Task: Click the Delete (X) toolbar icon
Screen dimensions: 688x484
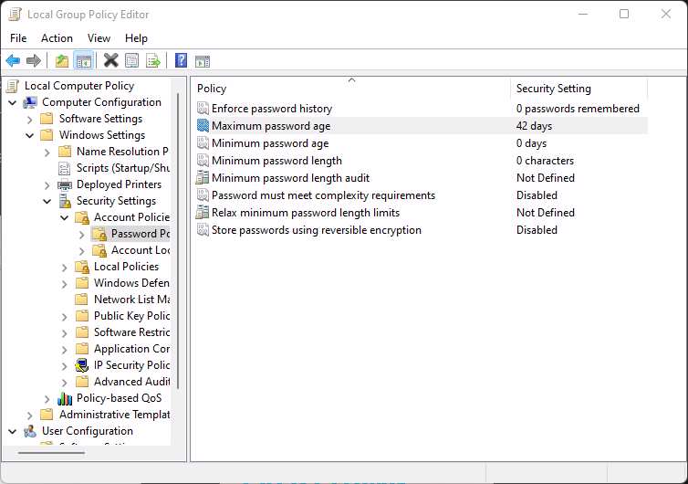Action: [x=110, y=61]
